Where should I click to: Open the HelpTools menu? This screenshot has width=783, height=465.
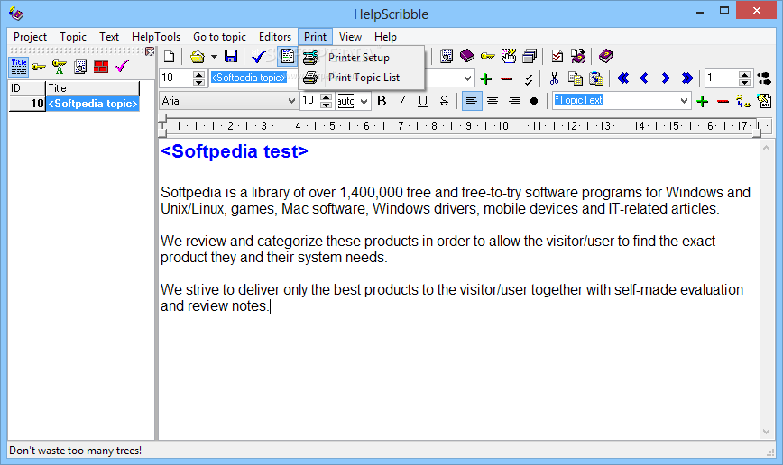(156, 37)
